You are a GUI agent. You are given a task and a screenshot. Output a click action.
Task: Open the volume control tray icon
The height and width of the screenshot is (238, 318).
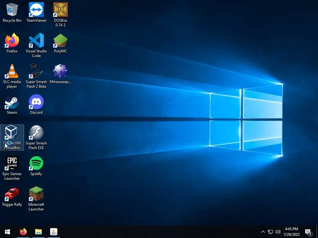pos(278,232)
